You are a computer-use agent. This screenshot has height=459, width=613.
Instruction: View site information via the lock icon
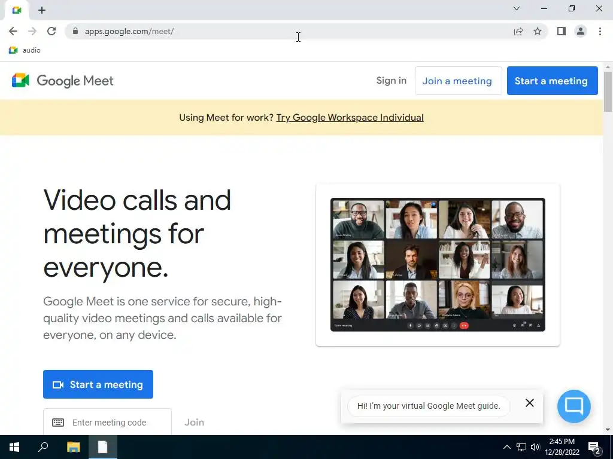click(x=75, y=31)
